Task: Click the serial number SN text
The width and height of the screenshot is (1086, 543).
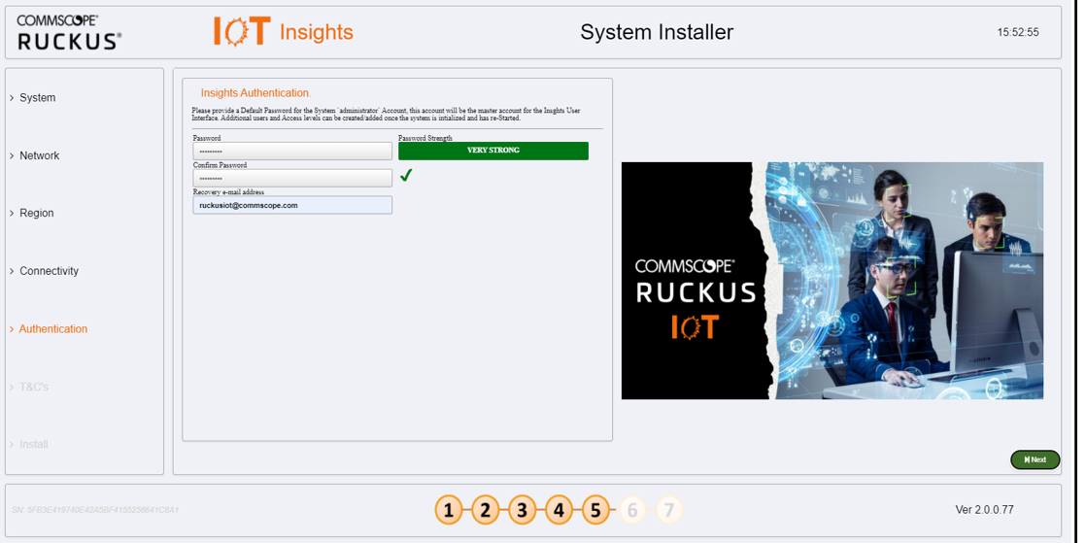Action: (x=95, y=510)
